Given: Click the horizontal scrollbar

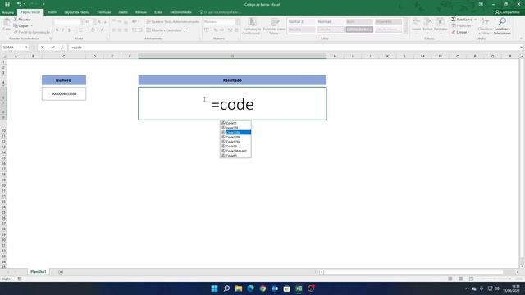Looking at the screenshot, I should 413,272.
